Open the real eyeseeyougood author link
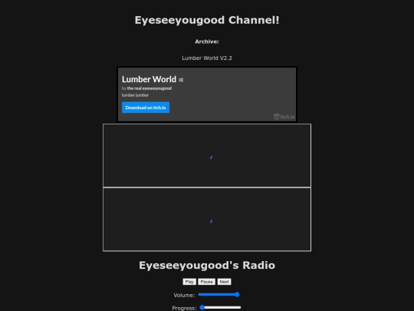This screenshot has height=311, width=414. tap(149, 88)
